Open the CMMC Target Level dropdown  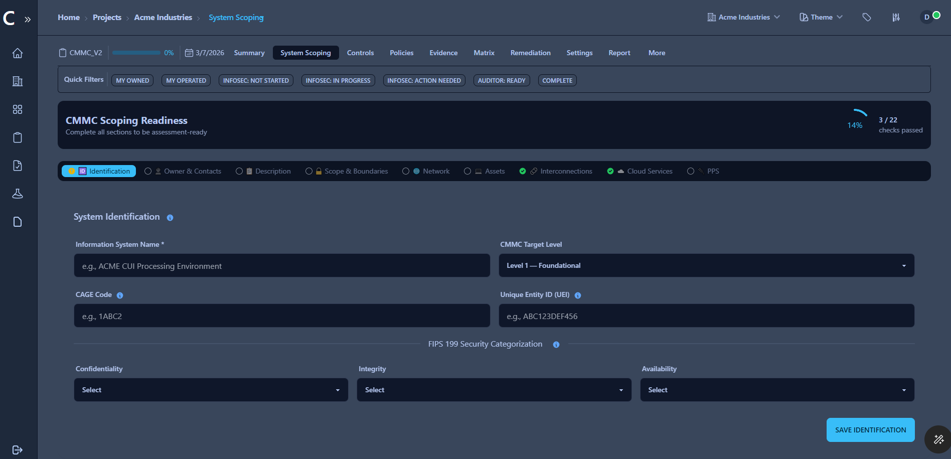click(706, 265)
